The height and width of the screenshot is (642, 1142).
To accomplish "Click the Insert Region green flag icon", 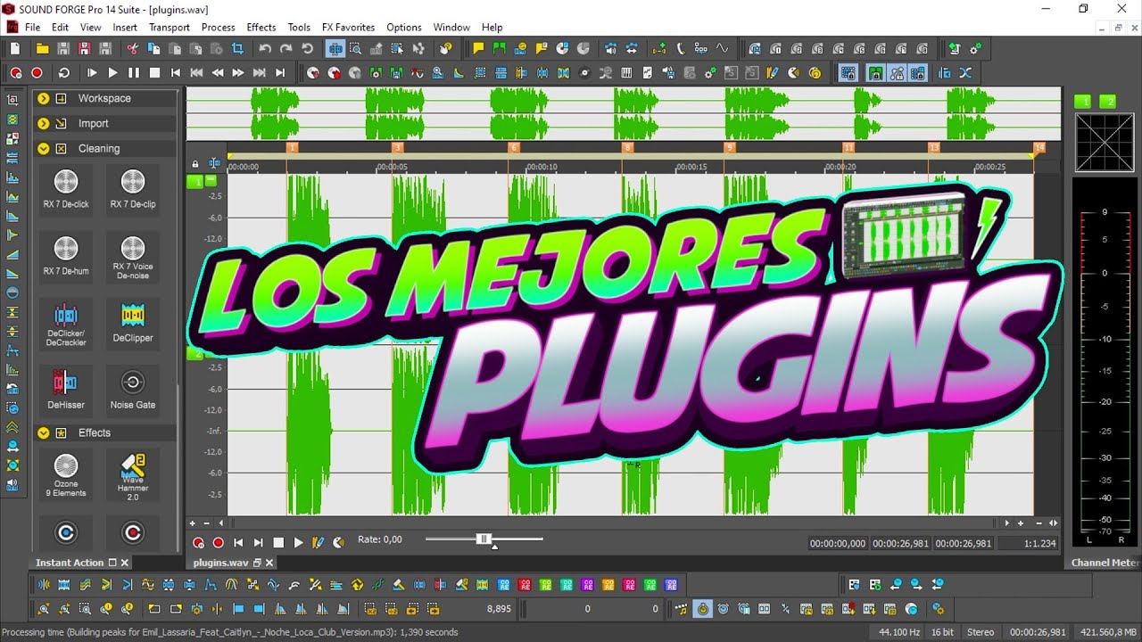I will [499, 49].
